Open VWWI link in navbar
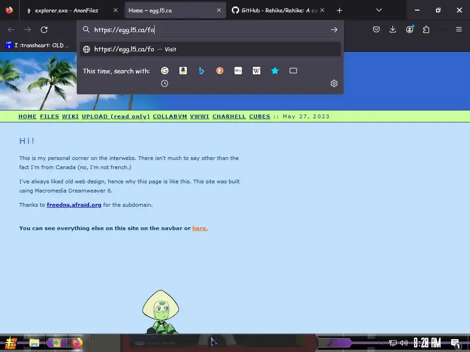Image resolution: width=470 pixels, height=352 pixels. 199,116
